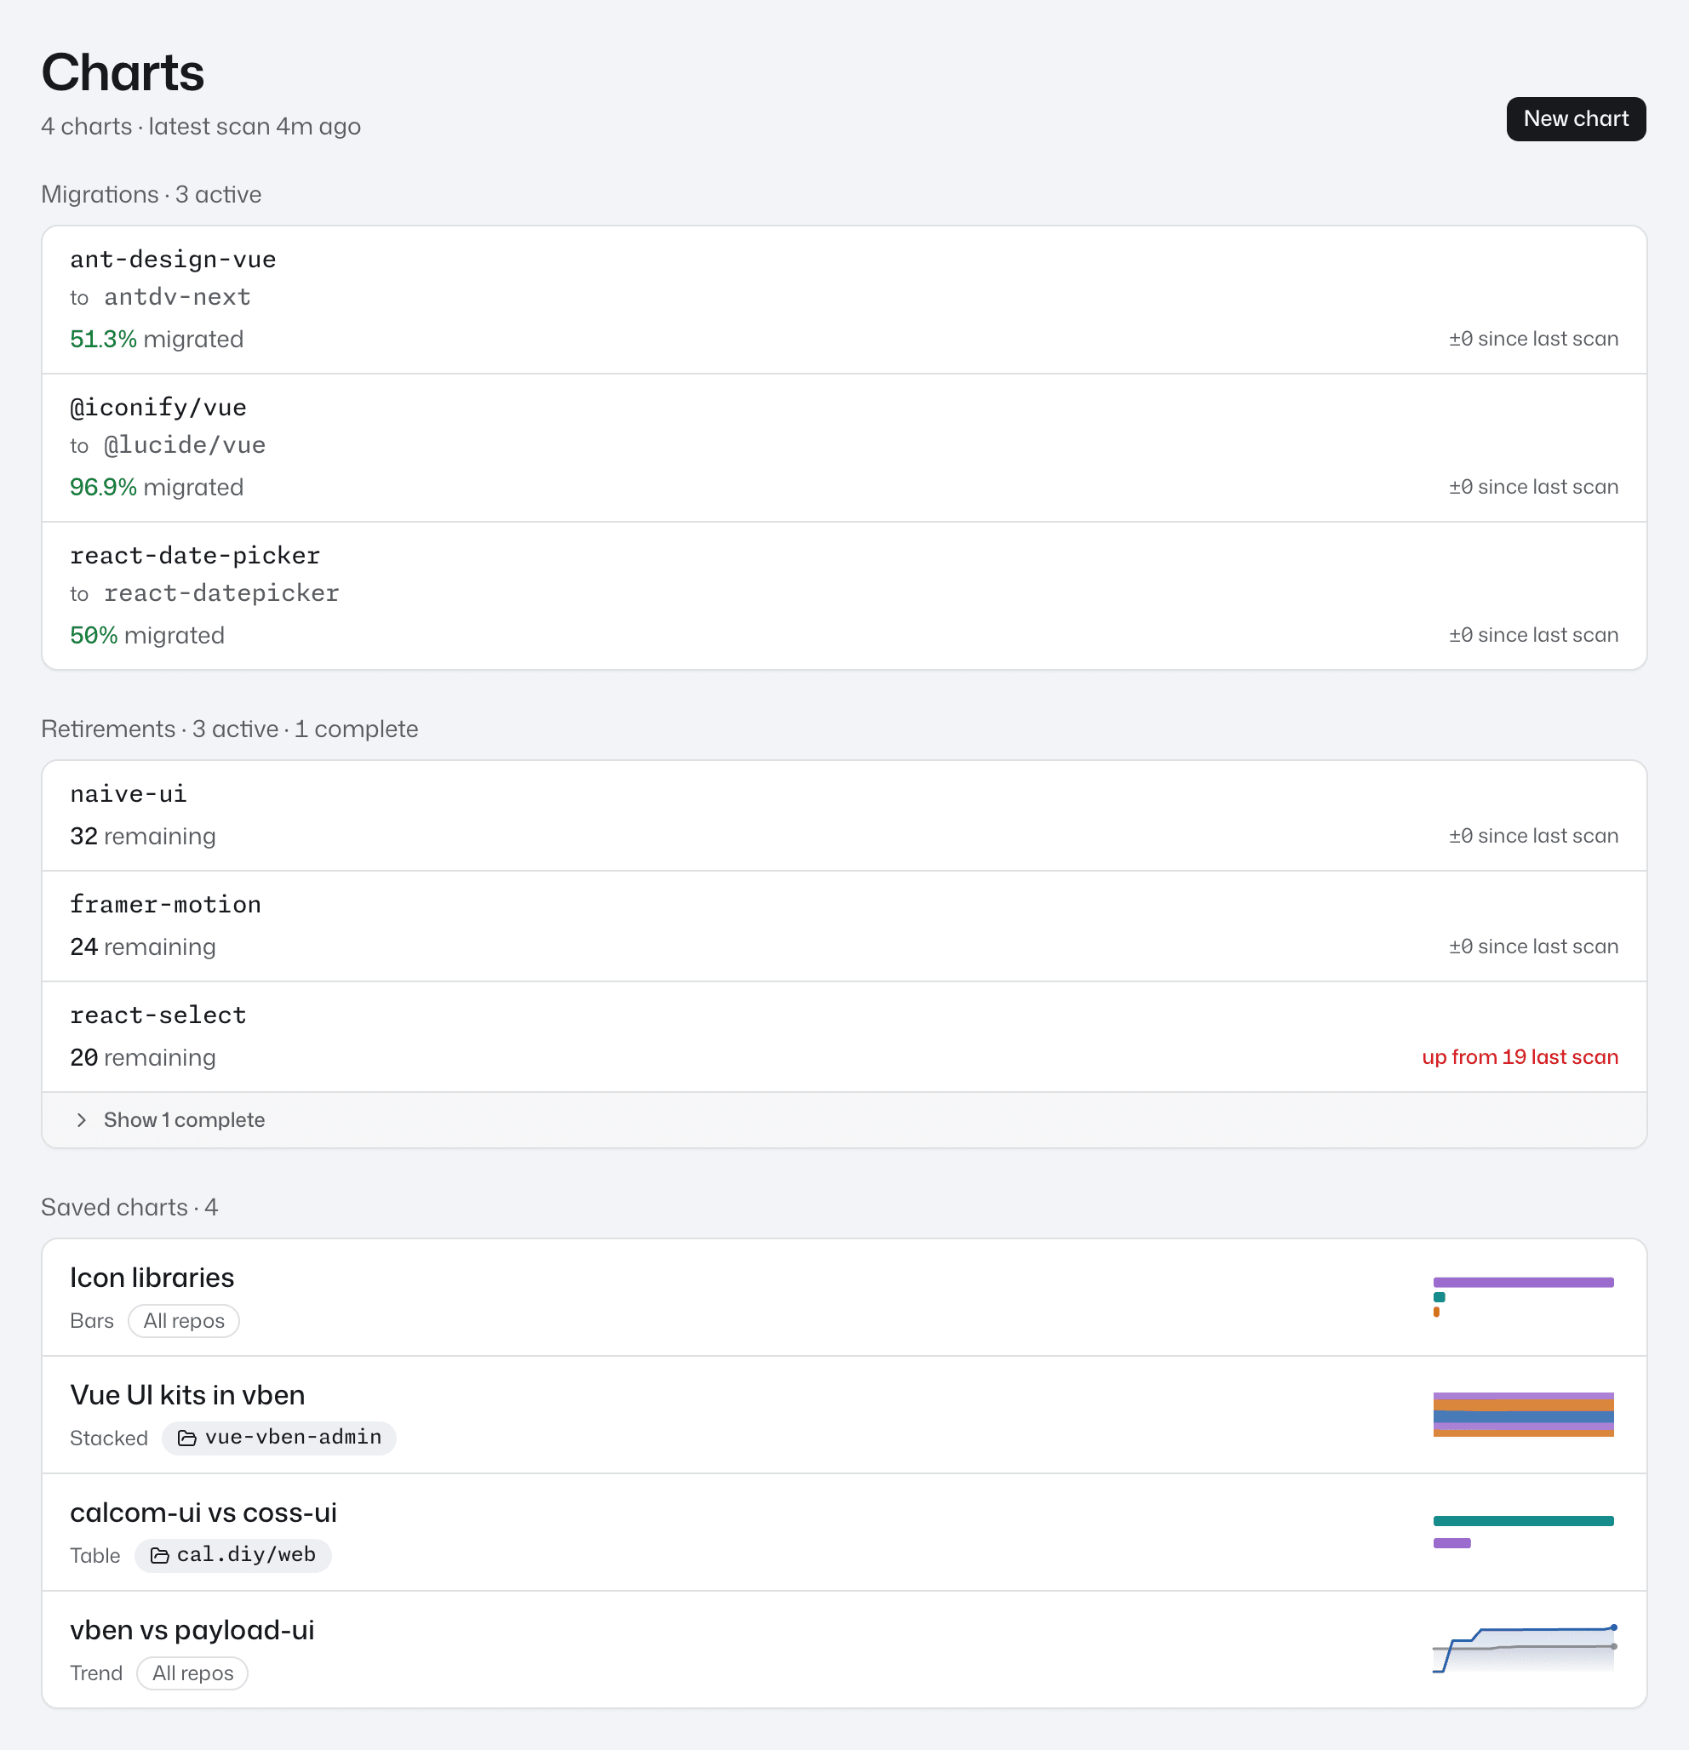The width and height of the screenshot is (1689, 1750).
Task: Click the Icon libraries bar chart thumbnail
Action: (x=1523, y=1297)
